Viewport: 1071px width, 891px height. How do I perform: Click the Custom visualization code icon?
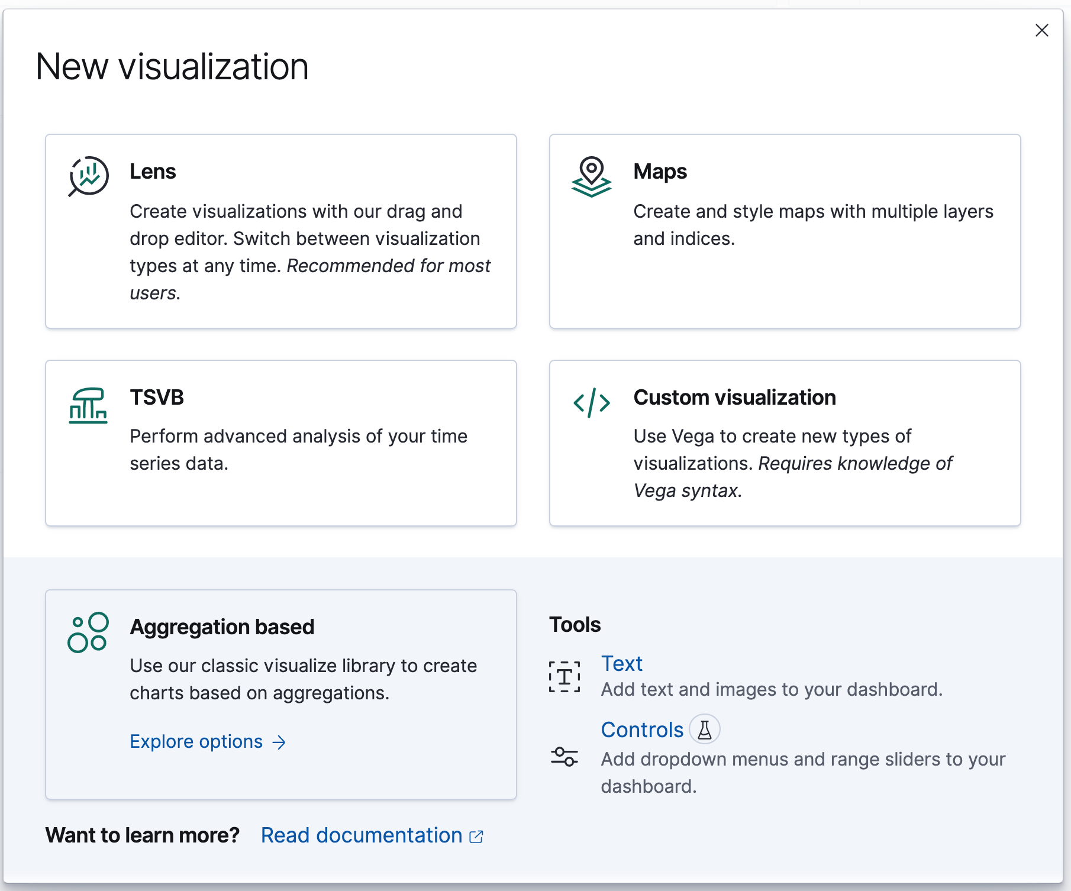tap(592, 403)
